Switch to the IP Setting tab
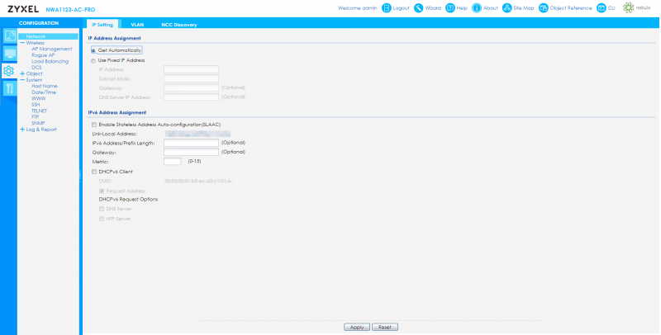Viewport: 661px width, 335px height. pos(102,25)
